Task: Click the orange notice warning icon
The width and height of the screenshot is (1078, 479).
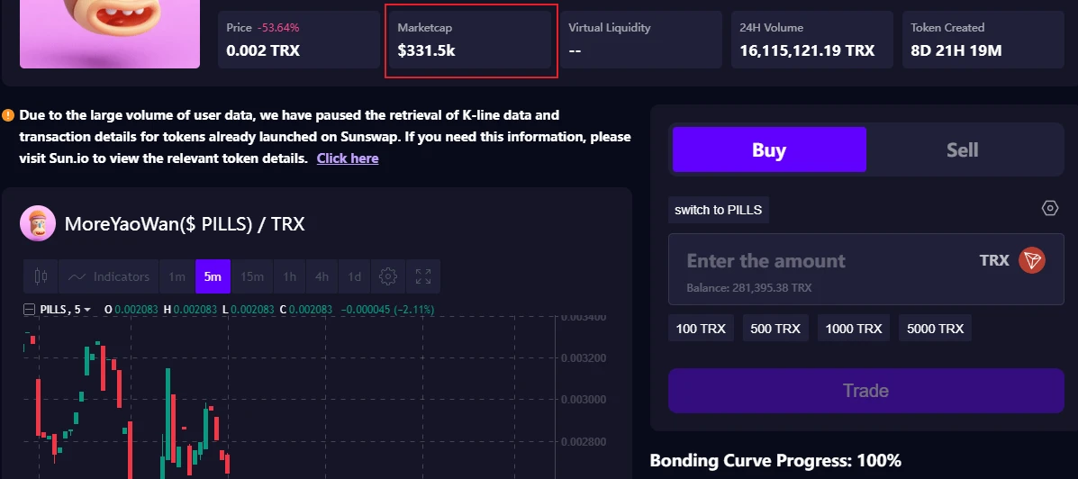Action: [x=8, y=115]
